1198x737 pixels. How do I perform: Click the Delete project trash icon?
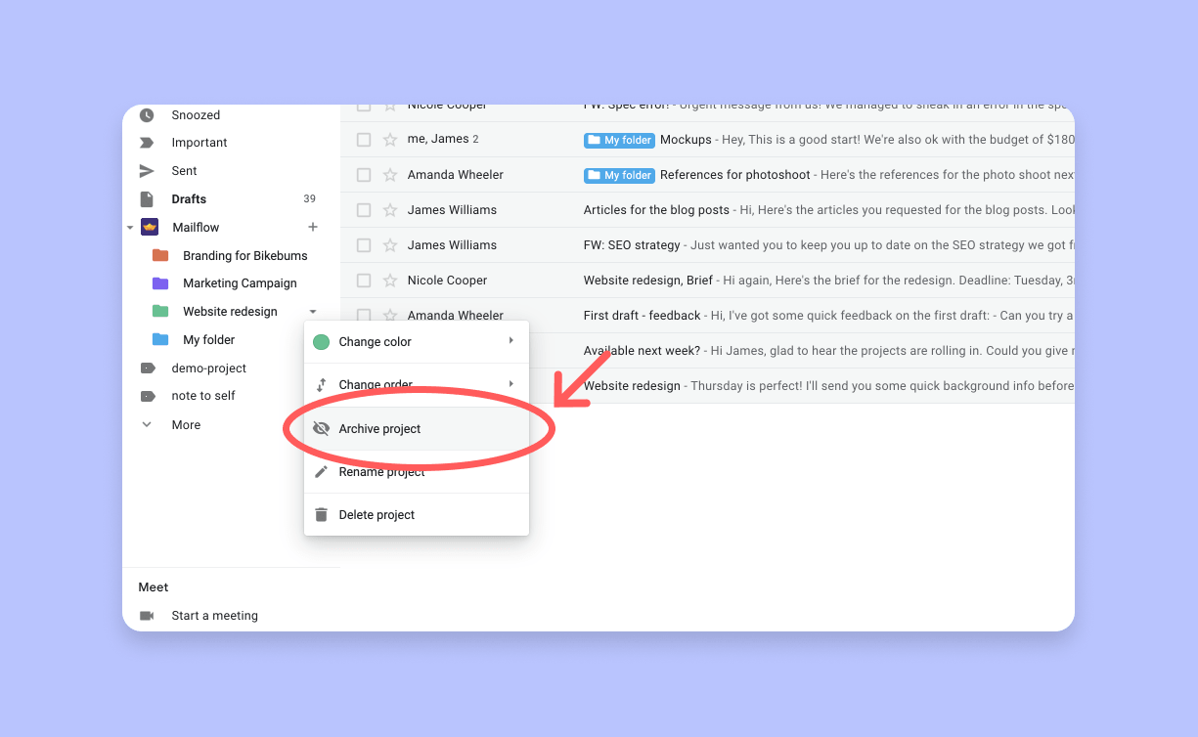(321, 514)
